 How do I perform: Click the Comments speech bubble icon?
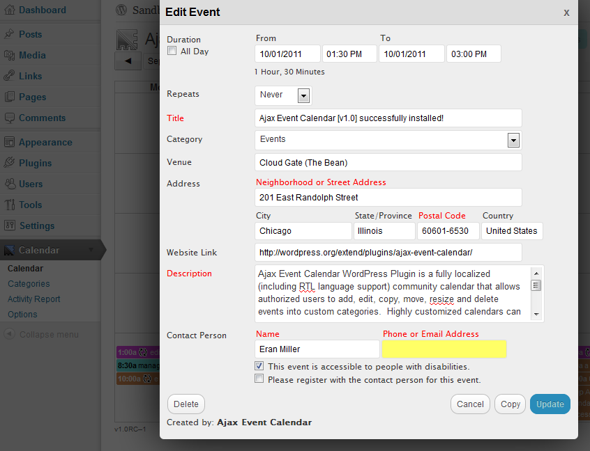click(x=9, y=118)
